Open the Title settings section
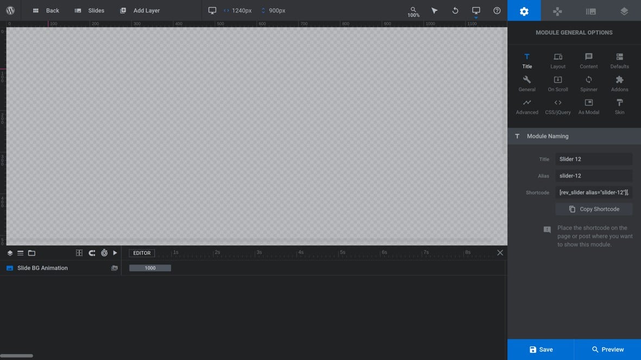The height and width of the screenshot is (360, 641). pos(527,61)
